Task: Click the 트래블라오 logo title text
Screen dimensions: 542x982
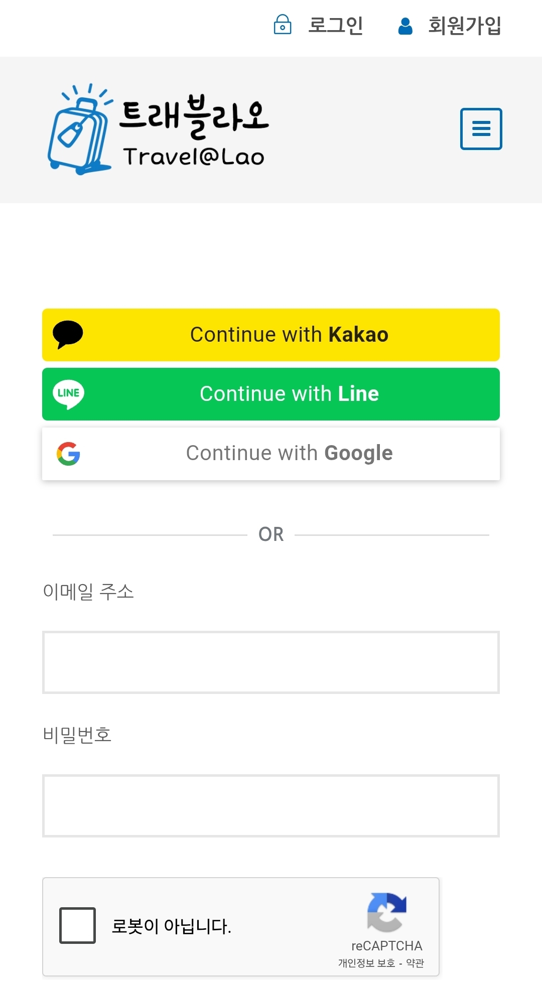Action: coord(194,116)
